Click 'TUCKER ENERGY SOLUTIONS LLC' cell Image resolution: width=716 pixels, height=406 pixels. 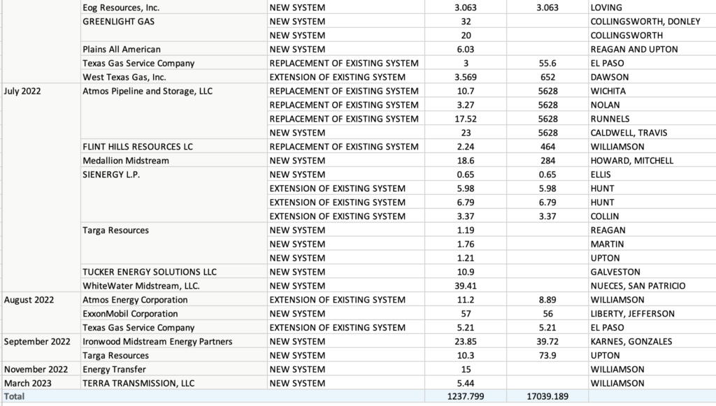click(174, 272)
